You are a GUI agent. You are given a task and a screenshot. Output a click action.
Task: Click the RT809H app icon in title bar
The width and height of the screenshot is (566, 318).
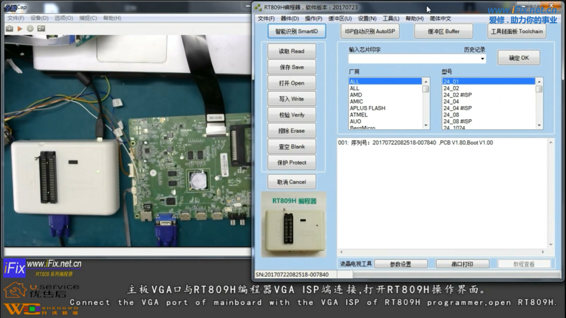point(258,7)
